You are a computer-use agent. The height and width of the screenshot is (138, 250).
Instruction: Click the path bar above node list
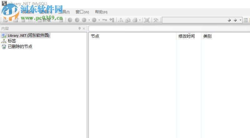click(x=169, y=29)
